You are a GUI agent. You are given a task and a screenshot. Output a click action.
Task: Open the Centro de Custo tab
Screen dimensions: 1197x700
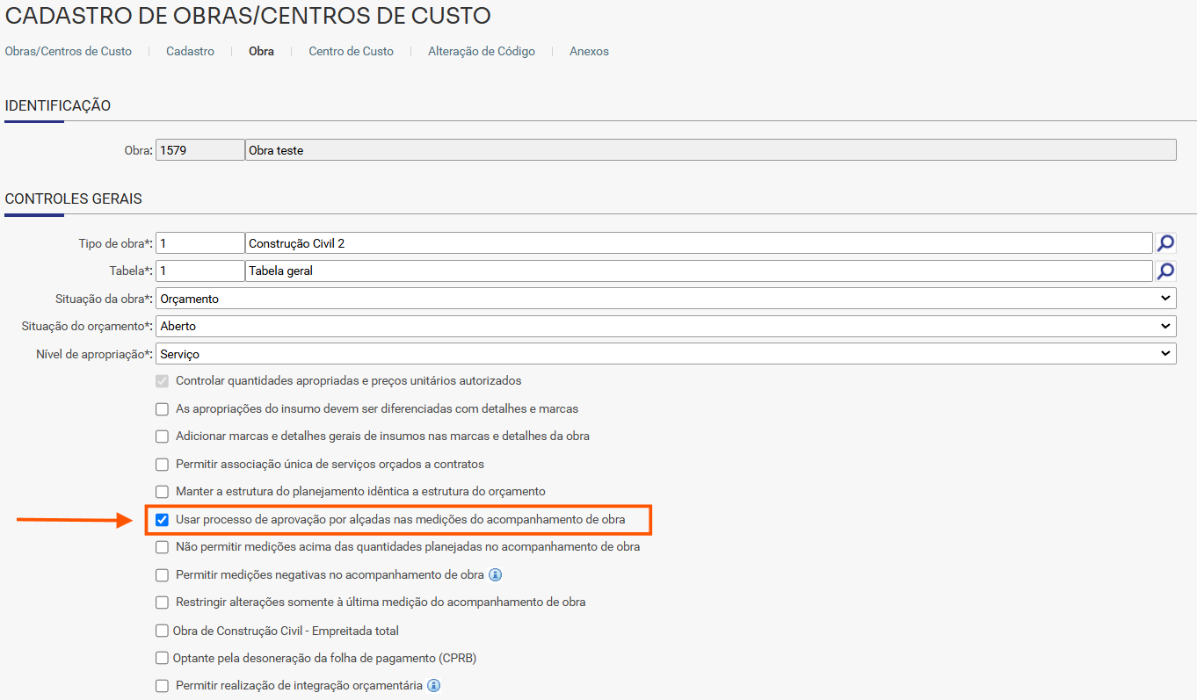(x=351, y=52)
